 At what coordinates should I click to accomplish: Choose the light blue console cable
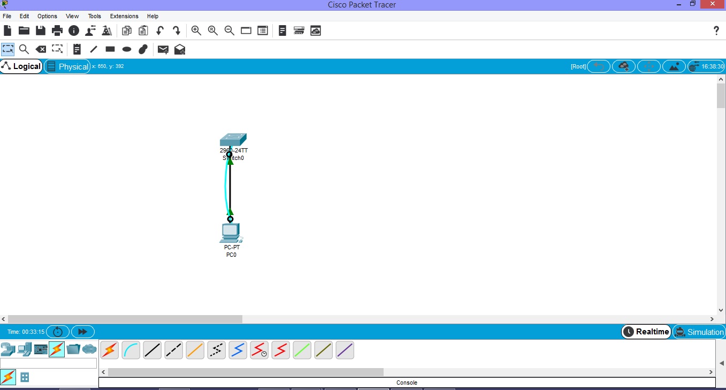[x=131, y=350]
